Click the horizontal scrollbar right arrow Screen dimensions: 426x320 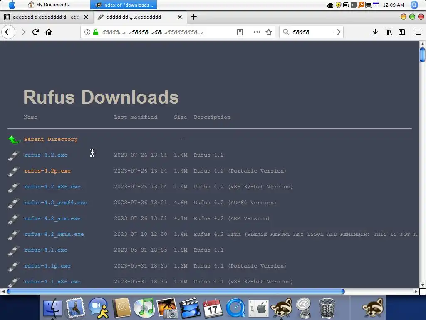[416, 291]
